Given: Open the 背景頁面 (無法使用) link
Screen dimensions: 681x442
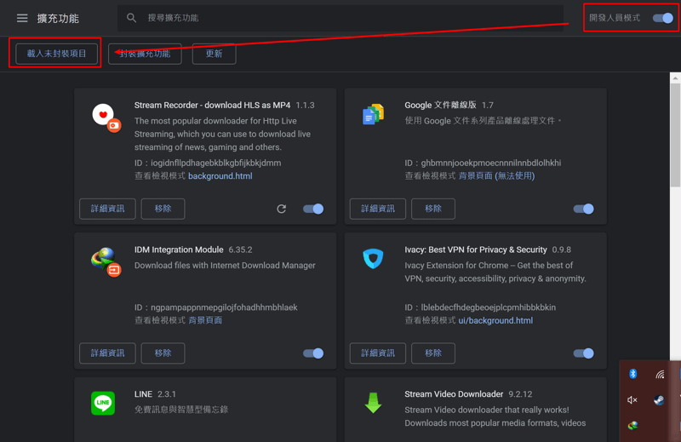Looking at the screenshot, I should (496, 176).
